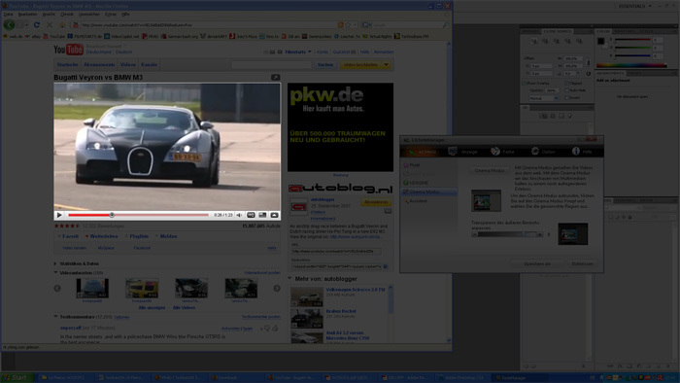Open YouTube Kanäle tab

pos(149,64)
